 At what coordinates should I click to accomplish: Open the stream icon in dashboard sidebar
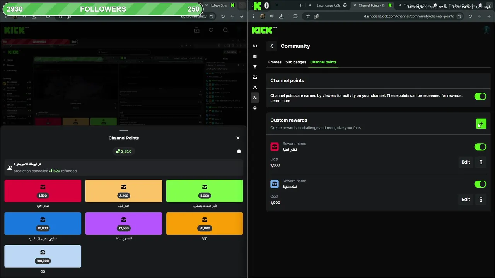pos(255,46)
